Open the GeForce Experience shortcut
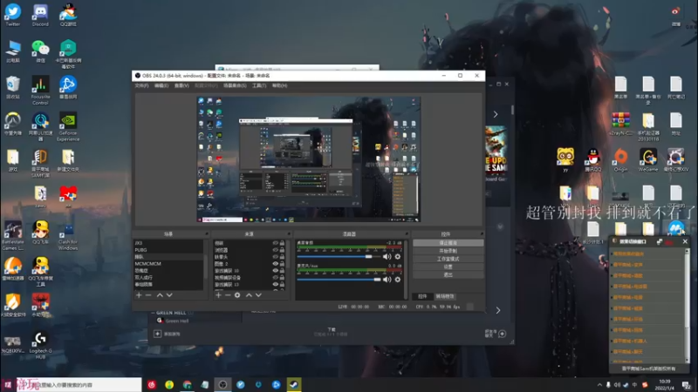The height and width of the screenshot is (392, 698). pos(68,126)
